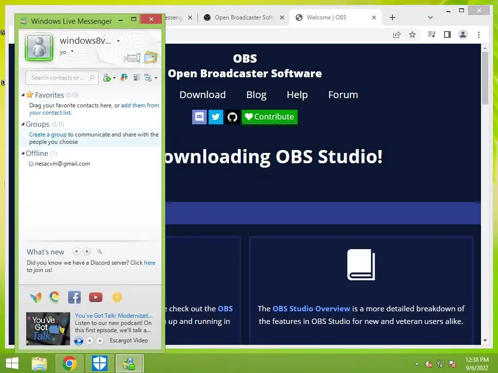Click the Messenger profile picture avatar
498x373 pixels.
pyautogui.click(x=39, y=47)
